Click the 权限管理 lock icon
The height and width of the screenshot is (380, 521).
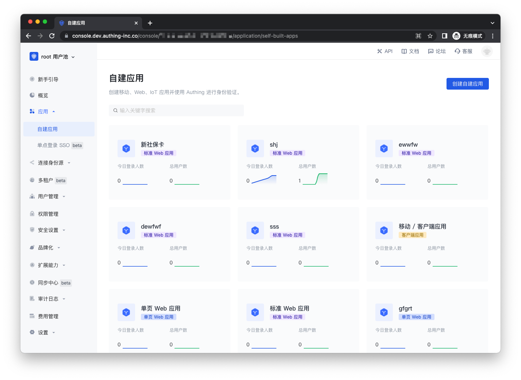click(x=32, y=214)
